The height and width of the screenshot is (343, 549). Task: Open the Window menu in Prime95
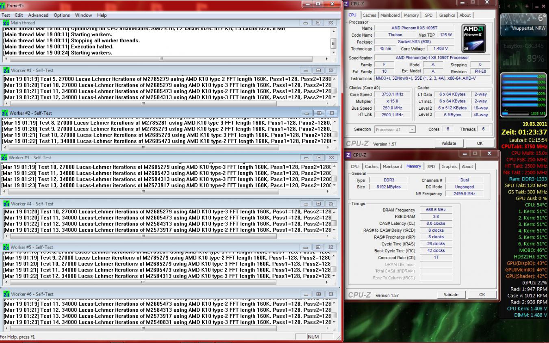(x=83, y=15)
